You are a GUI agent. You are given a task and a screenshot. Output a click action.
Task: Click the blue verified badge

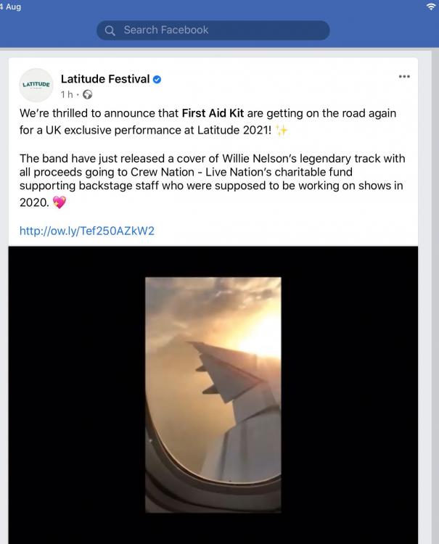pos(157,80)
